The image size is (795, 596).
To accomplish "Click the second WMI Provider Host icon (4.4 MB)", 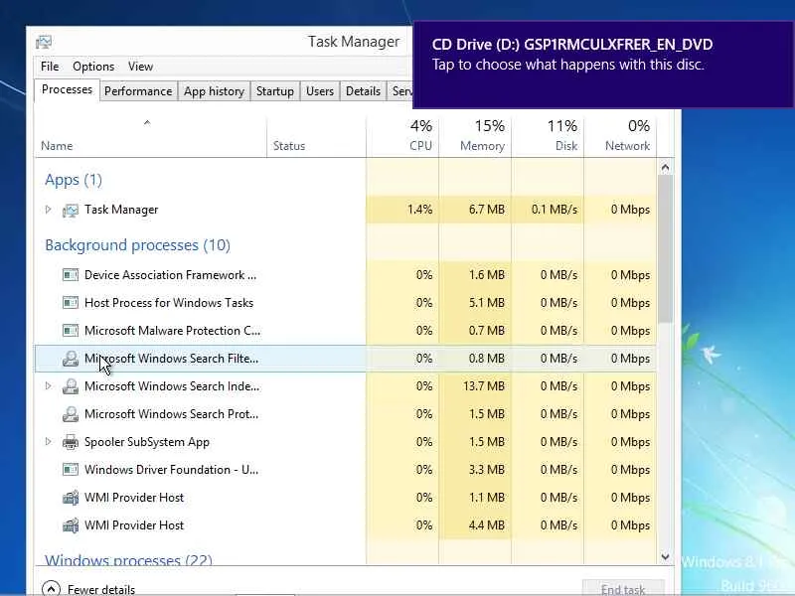I will pos(71,525).
